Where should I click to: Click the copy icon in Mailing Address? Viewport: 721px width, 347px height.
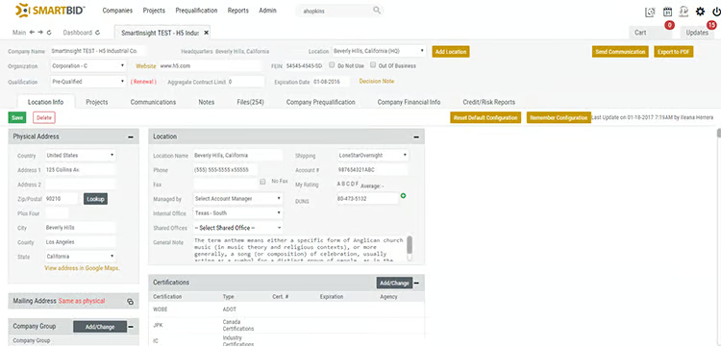(130, 302)
